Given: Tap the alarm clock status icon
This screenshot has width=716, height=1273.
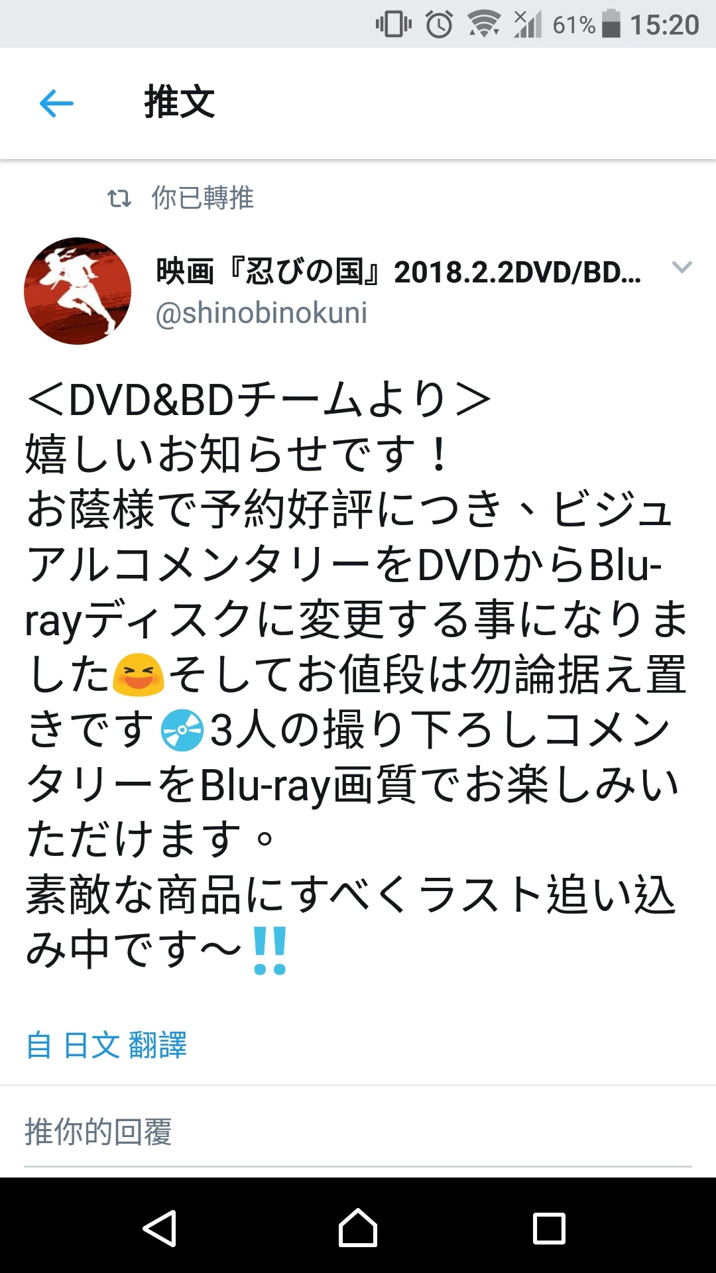Looking at the screenshot, I should click(x=439, y=25).
